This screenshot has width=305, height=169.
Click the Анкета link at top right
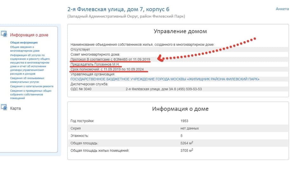click(x=282, y=9)
